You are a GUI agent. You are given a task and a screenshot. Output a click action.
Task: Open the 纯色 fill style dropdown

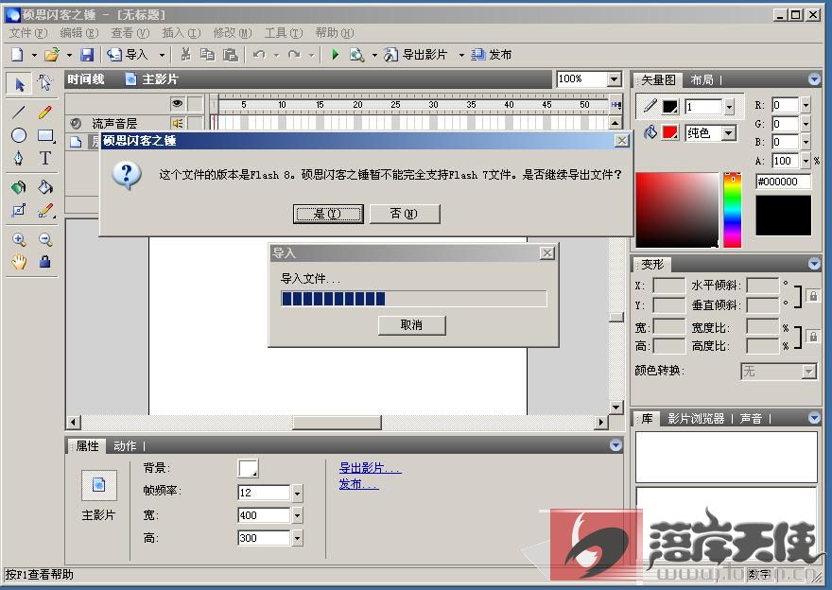[730, 132]
